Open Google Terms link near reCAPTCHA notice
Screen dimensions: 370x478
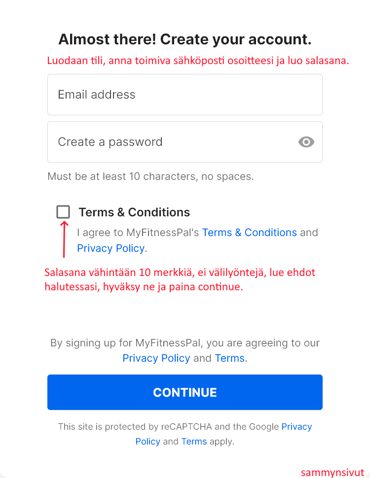194,442
